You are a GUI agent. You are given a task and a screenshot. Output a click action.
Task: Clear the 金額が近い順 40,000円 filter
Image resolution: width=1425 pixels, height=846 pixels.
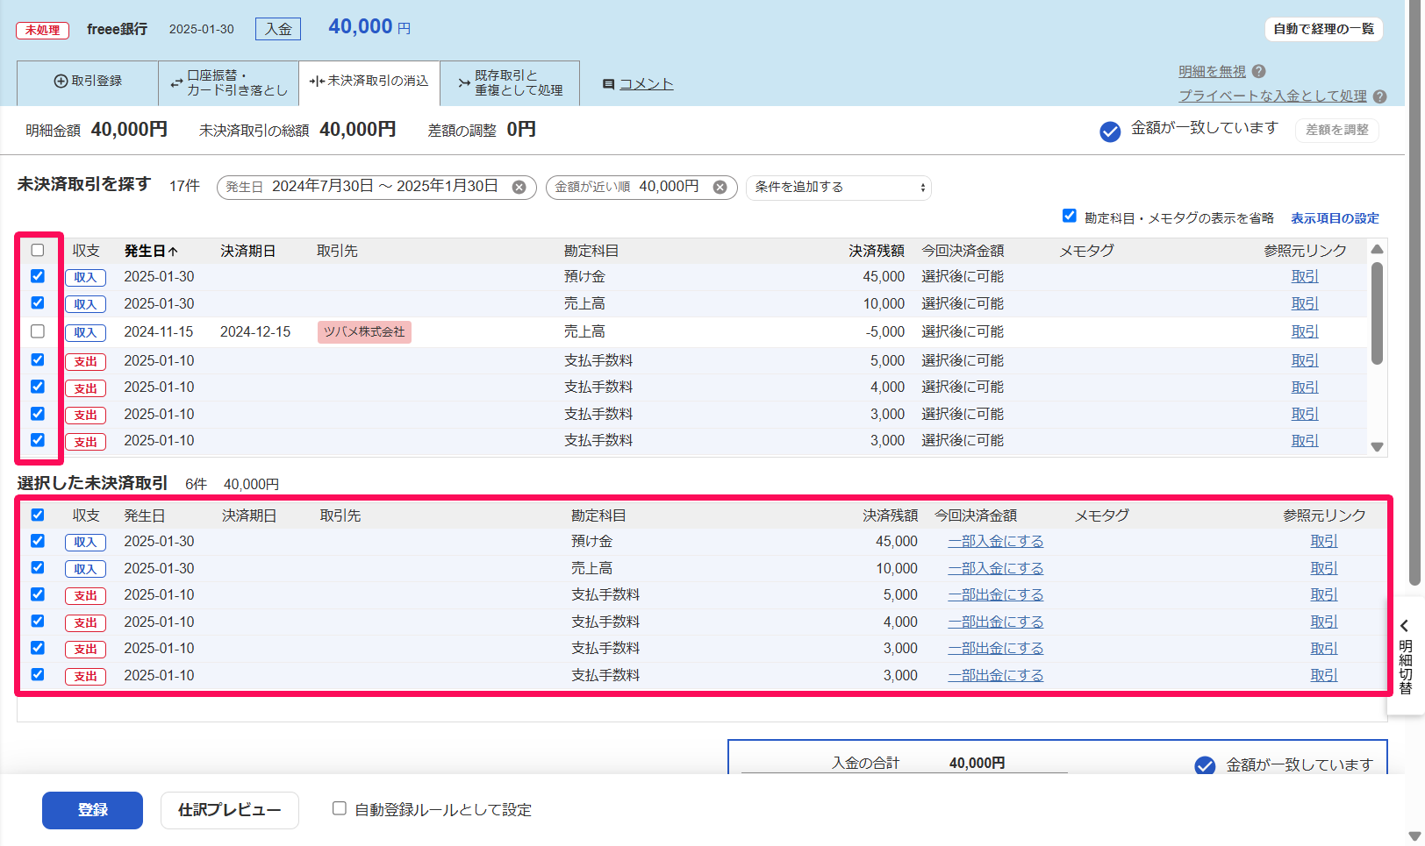click(720, 187)
